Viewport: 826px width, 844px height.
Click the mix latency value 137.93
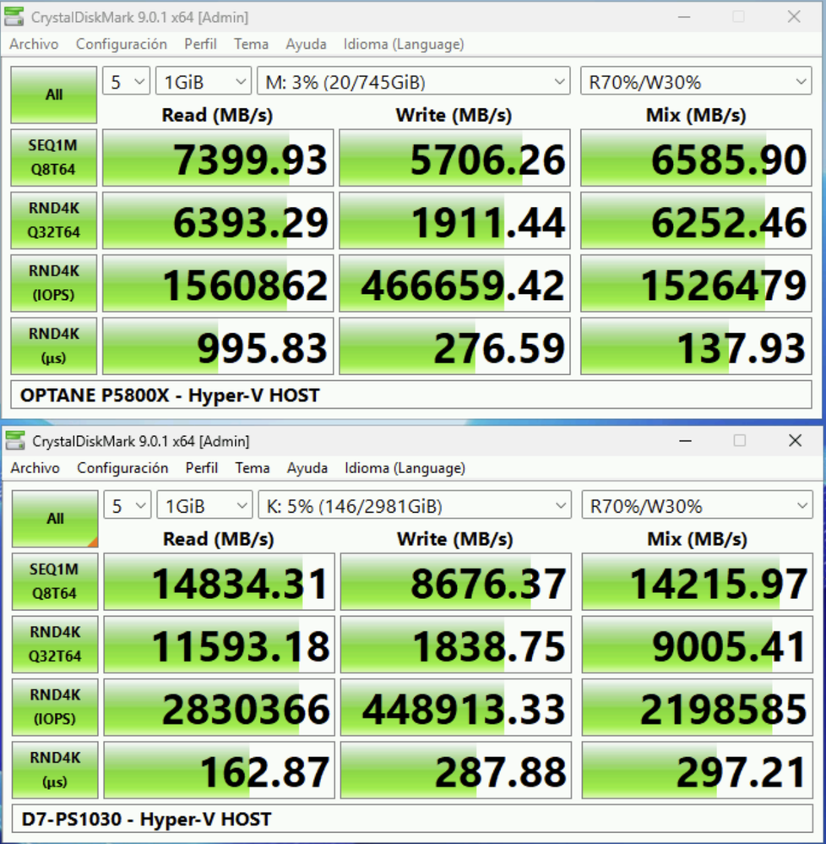pos(696,346)
